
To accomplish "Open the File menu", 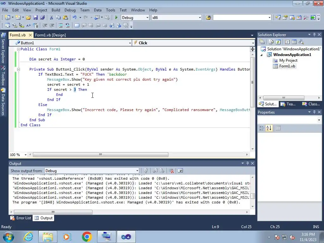I will point(5,10).
